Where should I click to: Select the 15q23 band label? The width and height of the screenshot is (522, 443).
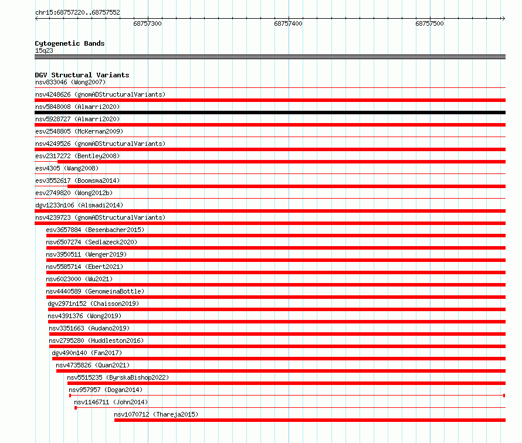pos(44,50)
